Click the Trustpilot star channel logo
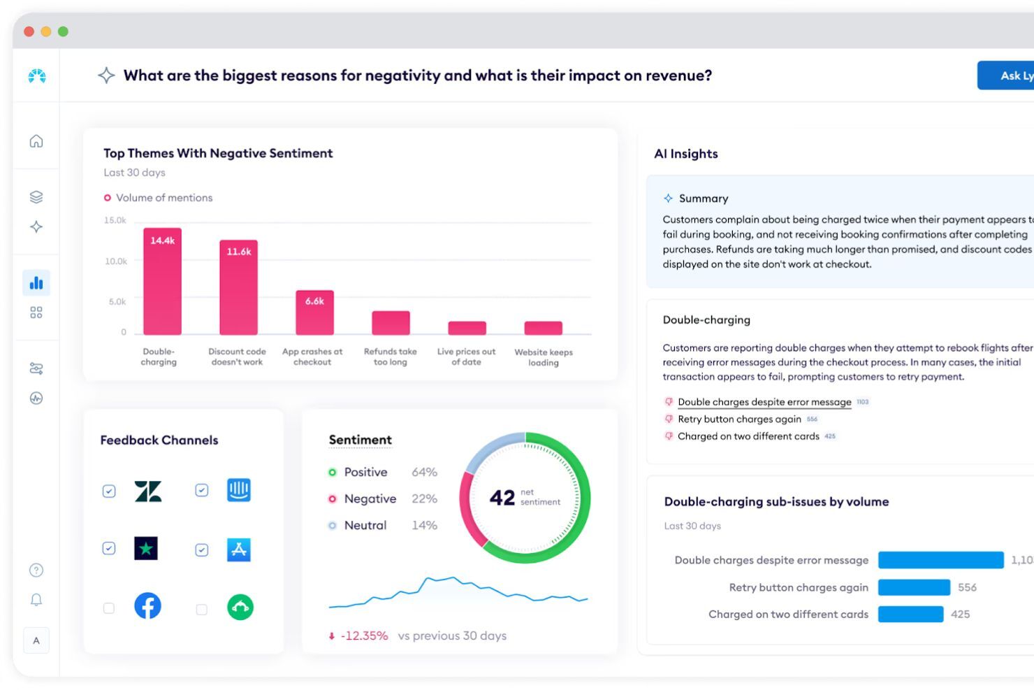The image size is (1034, 690). (x=146, y=549)
